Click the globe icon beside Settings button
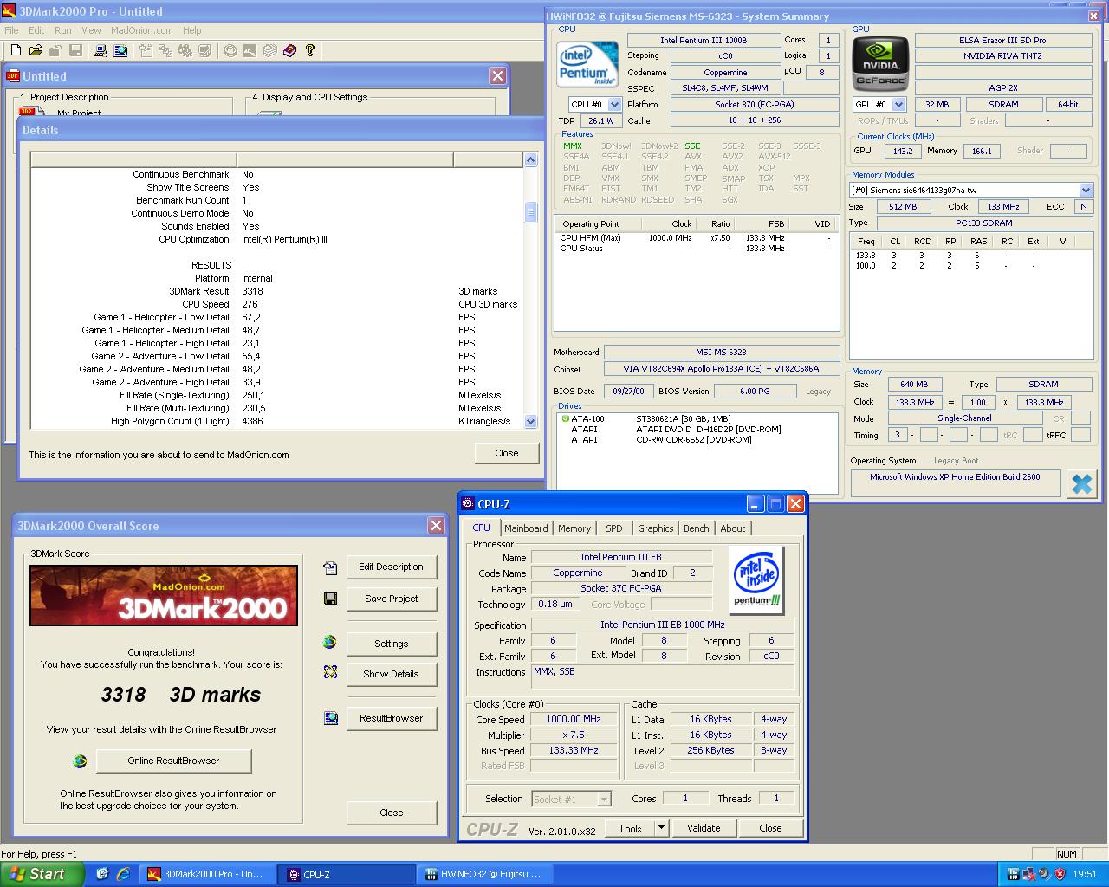The image size is (1109, 887). pyautogui.click(x=329, y=642)
